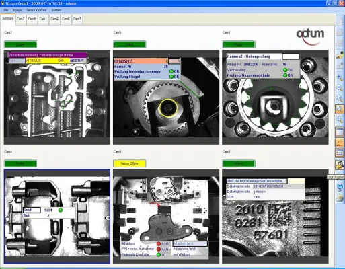Select the Cam5 gear wheel image
Image resolution: width=345 pixels, height=269 pixels.
(x=166, y=97)
